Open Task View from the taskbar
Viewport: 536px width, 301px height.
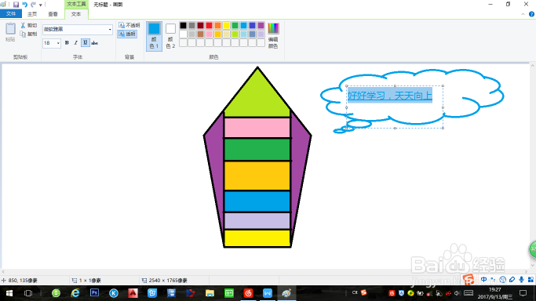[x=28, y=293]
